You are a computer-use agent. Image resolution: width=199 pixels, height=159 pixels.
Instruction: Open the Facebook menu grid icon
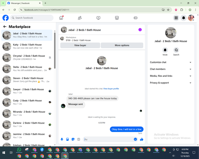pos(176,18)
